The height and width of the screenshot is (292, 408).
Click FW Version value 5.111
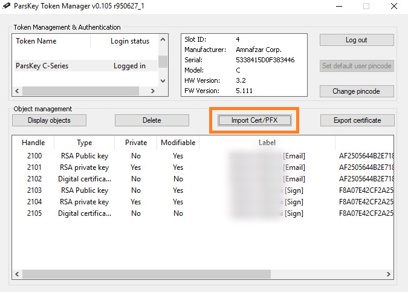click(244, 91)
